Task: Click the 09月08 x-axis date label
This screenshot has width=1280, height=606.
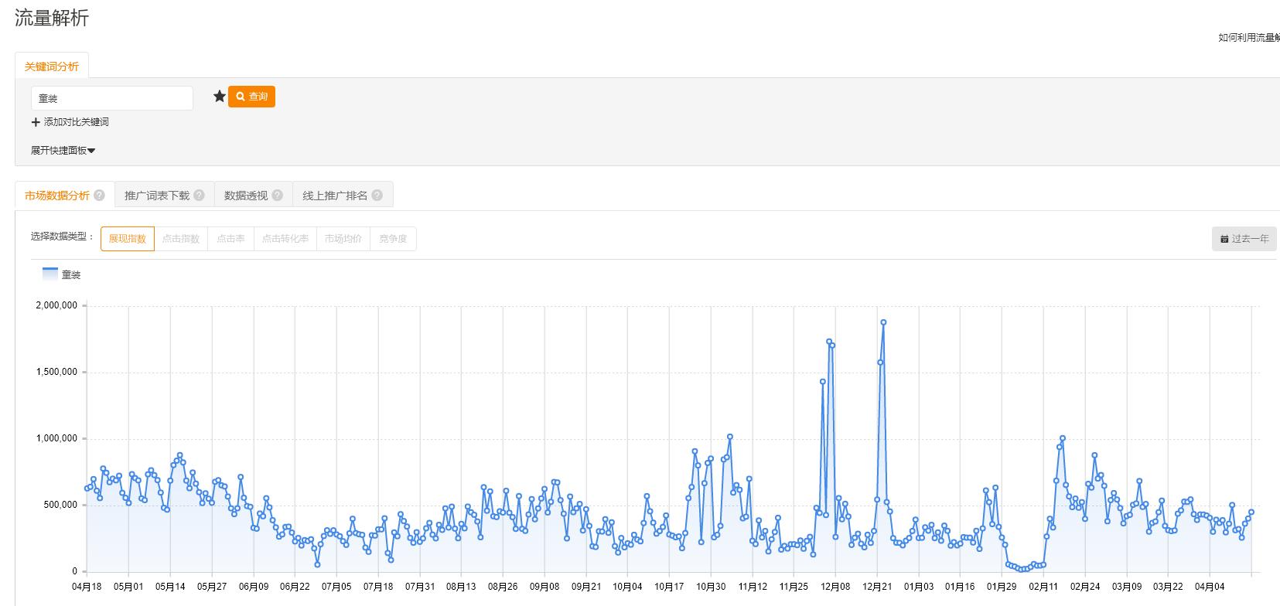Action: pyautogui.click(x=544, y=587)
